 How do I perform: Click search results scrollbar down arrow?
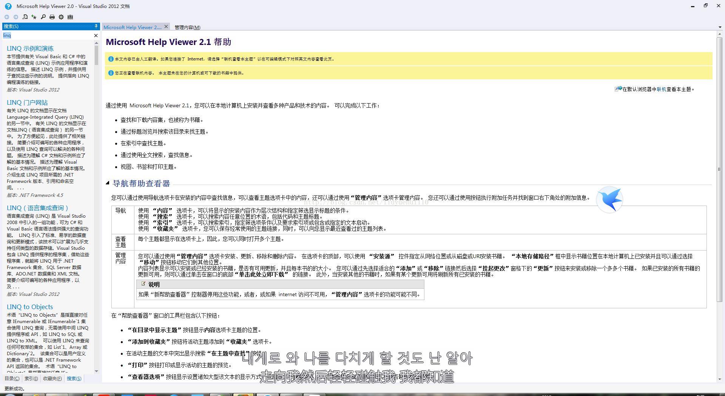(x=97, y=371)
